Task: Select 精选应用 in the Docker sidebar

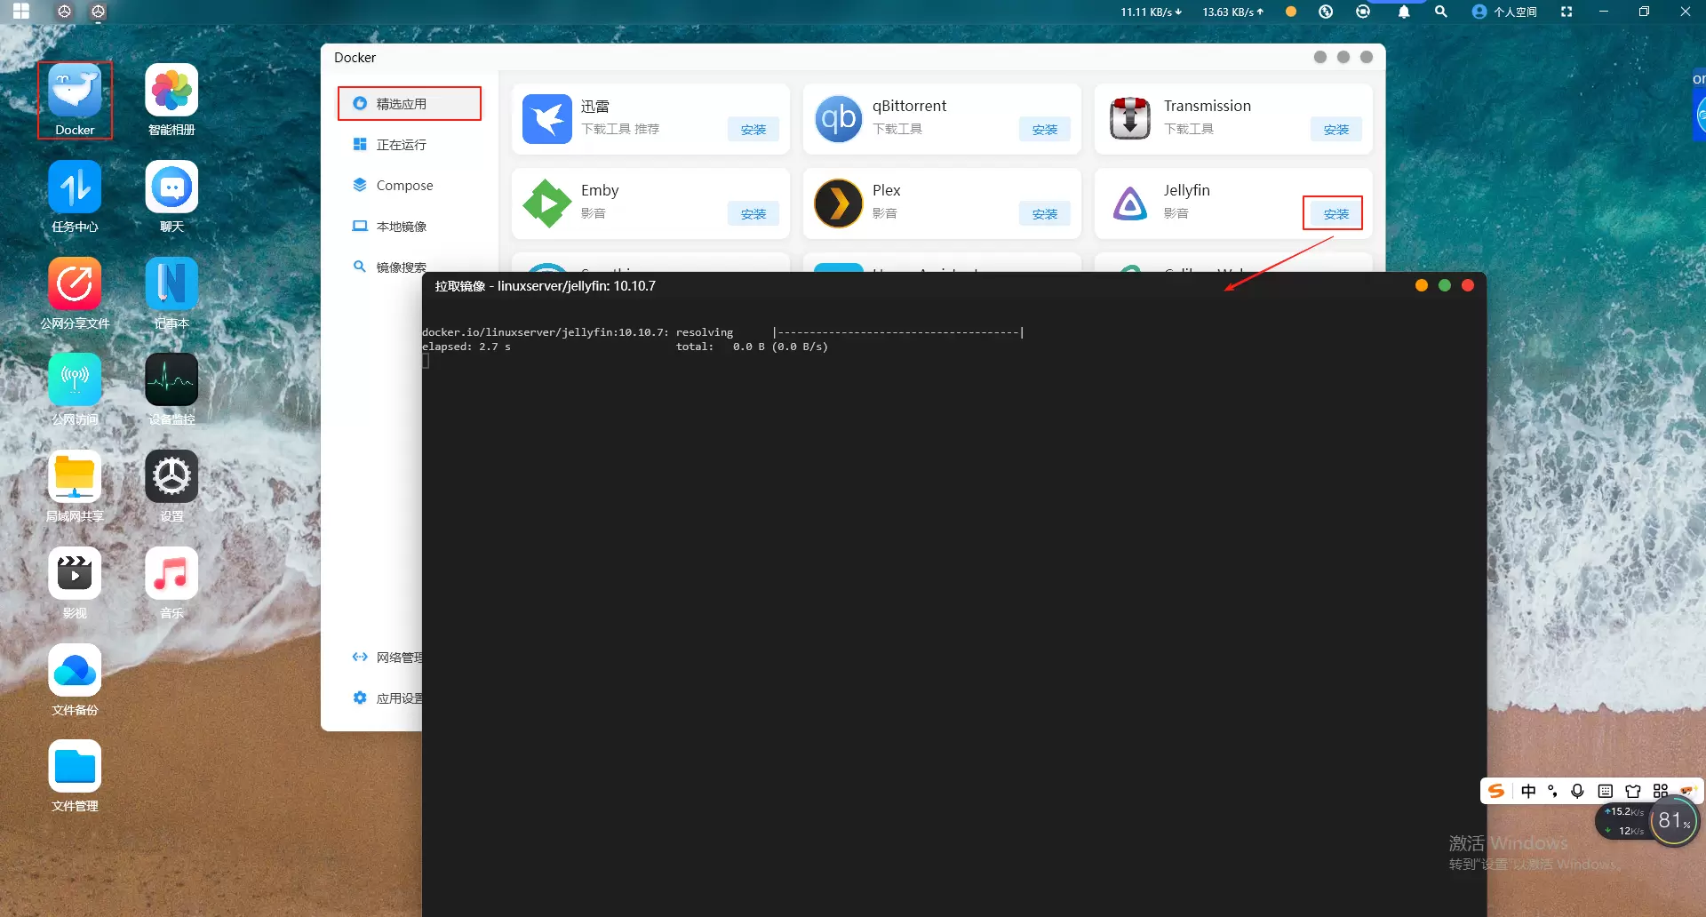Action: point(402,104)
